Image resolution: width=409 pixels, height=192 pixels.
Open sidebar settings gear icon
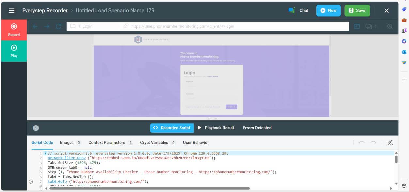pyautogui.click(x=404, y=186)
